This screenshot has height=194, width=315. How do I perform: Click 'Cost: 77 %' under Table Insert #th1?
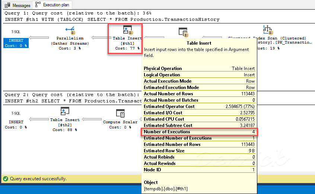[127, 48]
